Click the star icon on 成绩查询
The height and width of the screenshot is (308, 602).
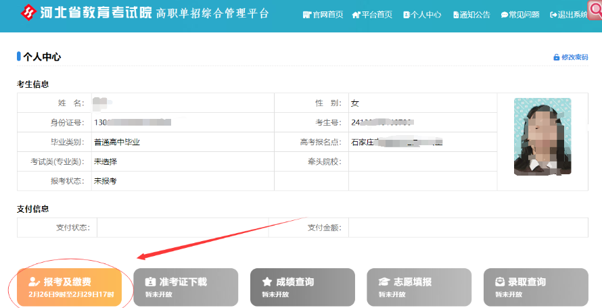[x=267, y=282]
